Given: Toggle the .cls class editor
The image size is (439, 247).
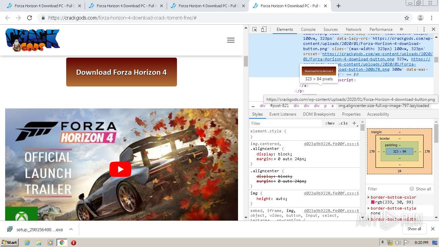Looking at the screenshot, I should [x=343, y=123].
